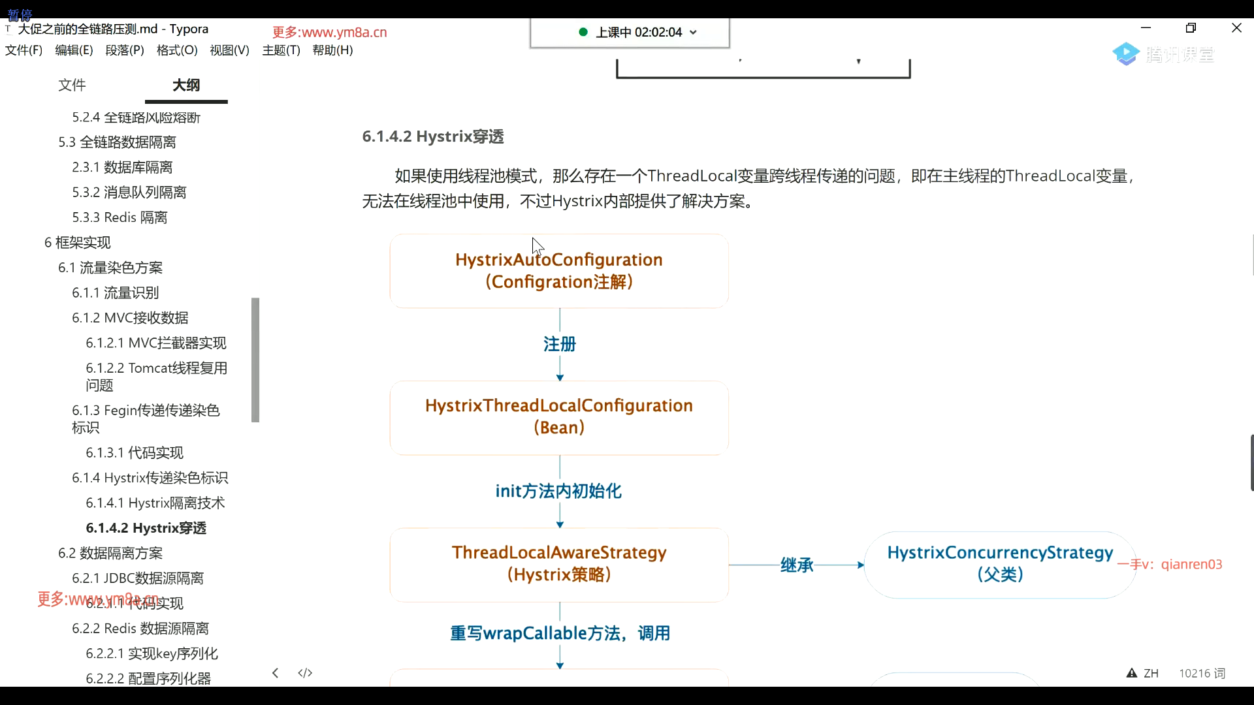Toggle source code mode icon
The width and height of the screenshot is (1254, 705).
click(x=305, y=673)
